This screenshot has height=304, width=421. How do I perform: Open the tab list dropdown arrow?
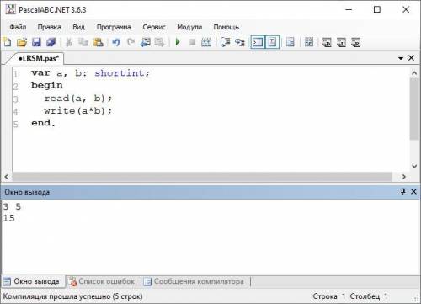pyautogui.click(x=401, y=58)
